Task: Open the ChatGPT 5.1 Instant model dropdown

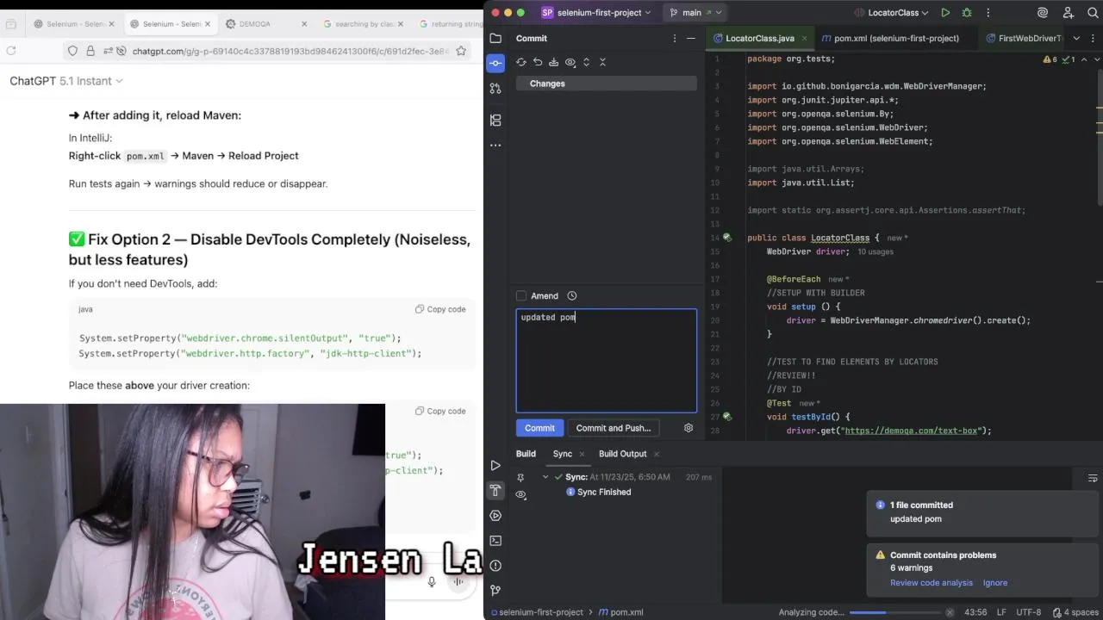Action: [66, 81]
